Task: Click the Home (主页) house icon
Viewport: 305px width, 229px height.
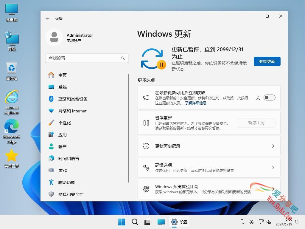Action: (x=51, y=75)
